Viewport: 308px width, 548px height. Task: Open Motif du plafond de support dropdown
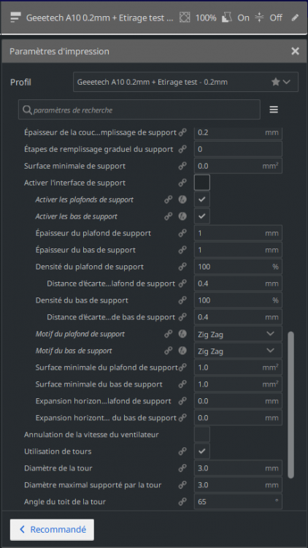click(x=238, y=334)
